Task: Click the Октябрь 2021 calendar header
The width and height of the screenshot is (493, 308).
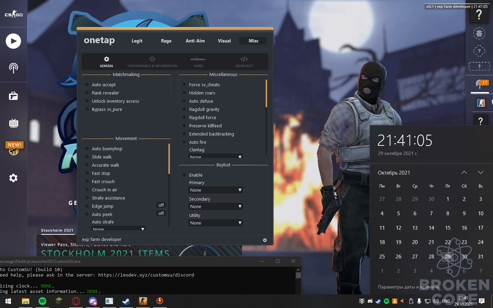Action: coord(394,173)
